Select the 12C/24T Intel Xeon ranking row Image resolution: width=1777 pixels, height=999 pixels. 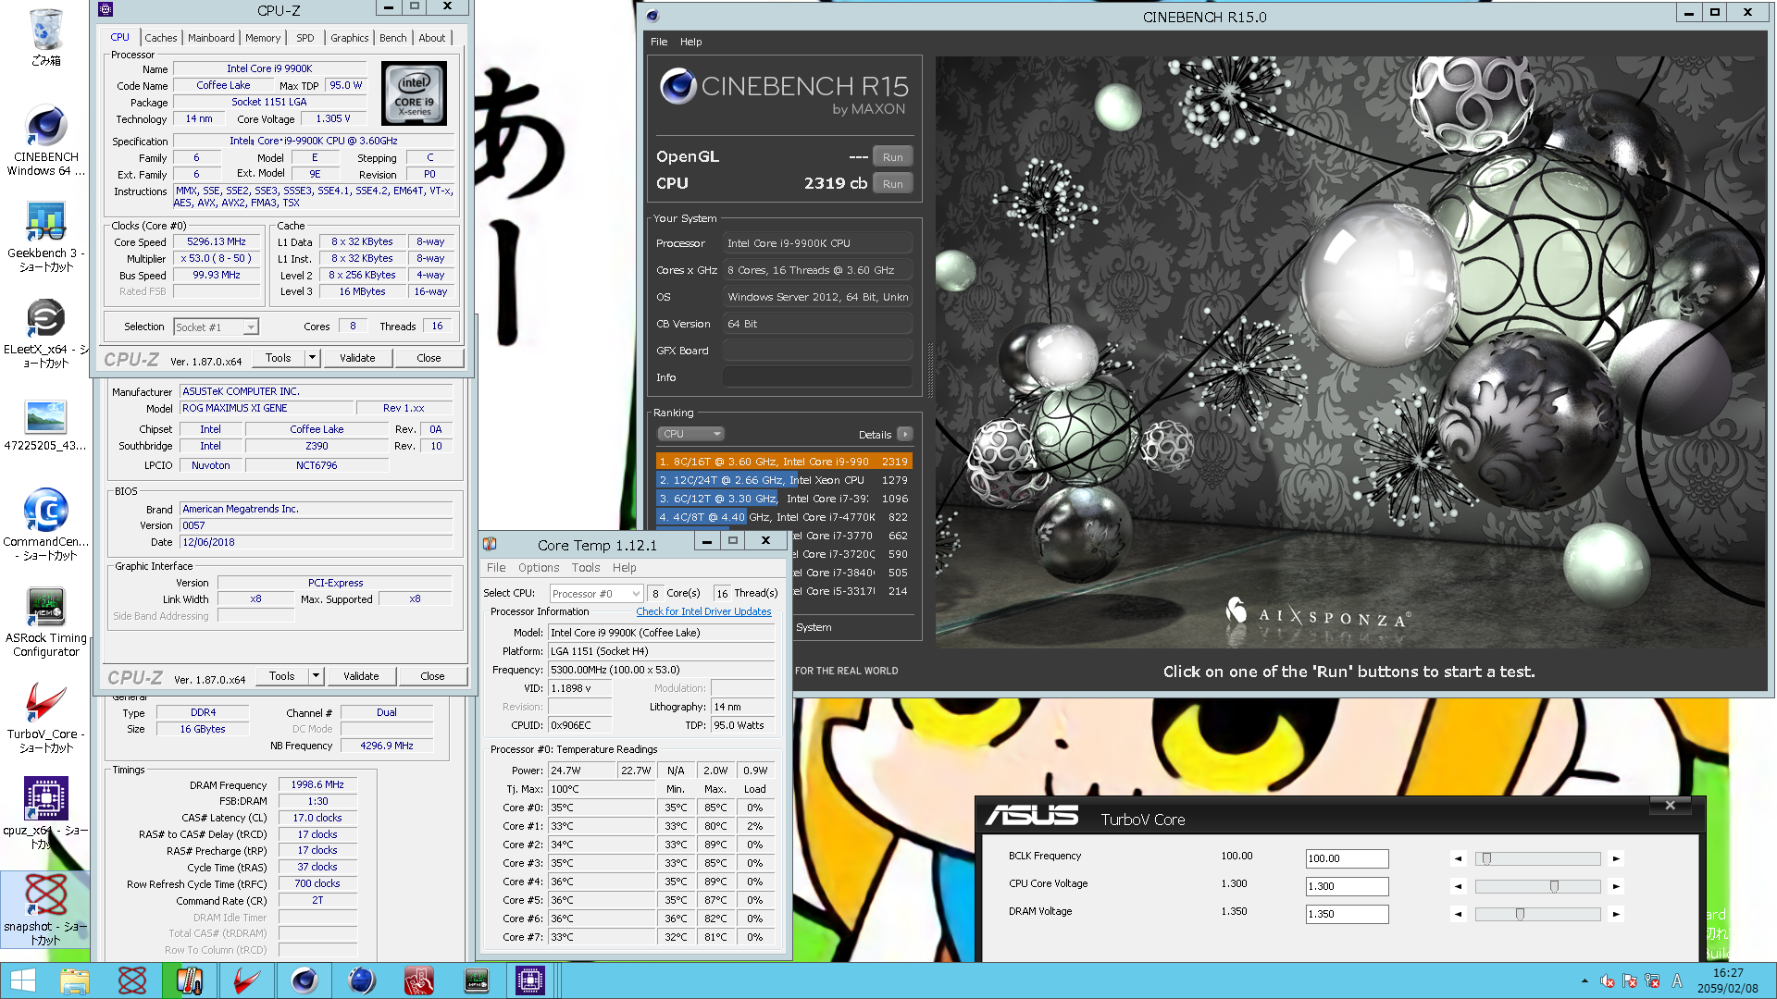pos(784,480)
